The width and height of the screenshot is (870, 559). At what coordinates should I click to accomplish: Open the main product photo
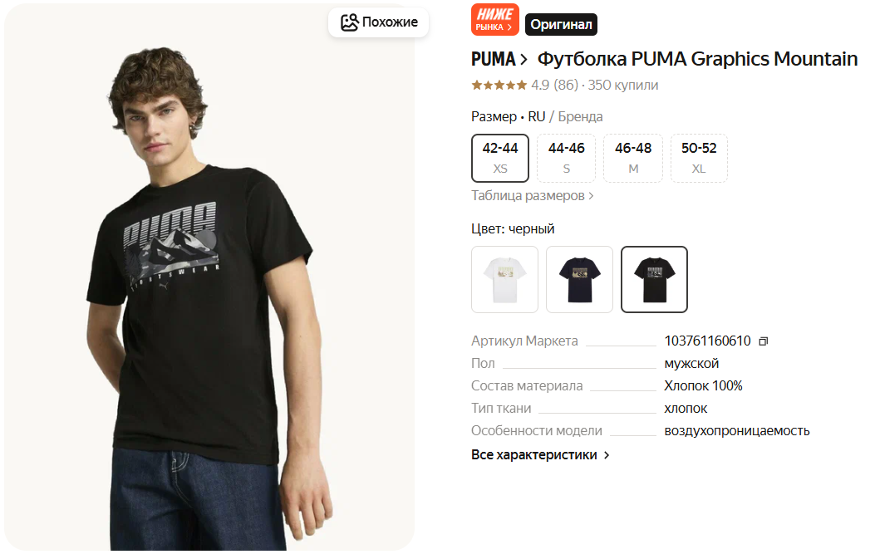(x=209, y=299)
